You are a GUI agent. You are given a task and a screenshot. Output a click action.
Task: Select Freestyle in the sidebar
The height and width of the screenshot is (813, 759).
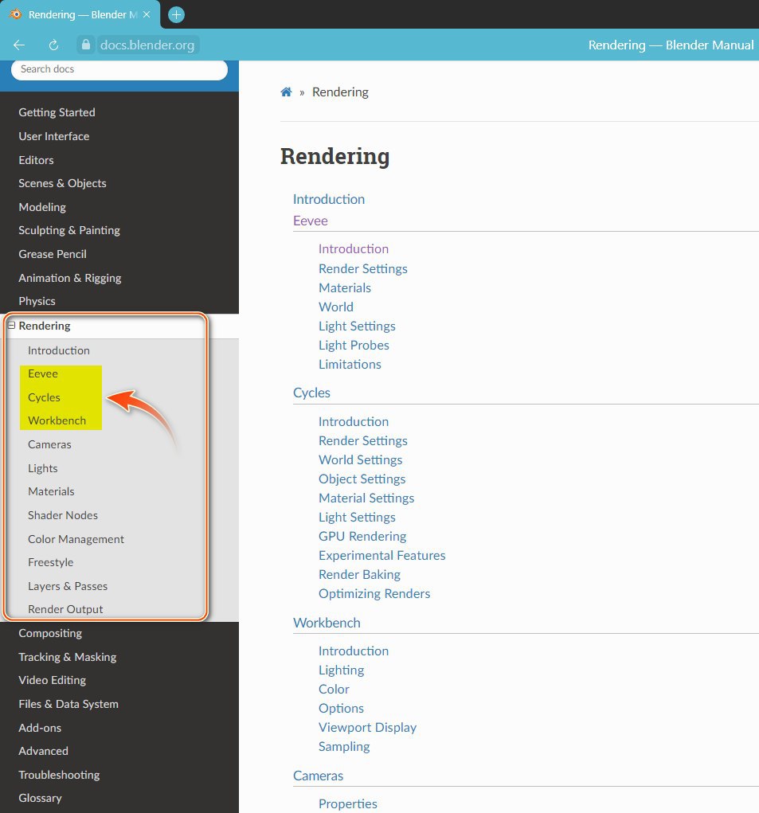coord(51,562)
